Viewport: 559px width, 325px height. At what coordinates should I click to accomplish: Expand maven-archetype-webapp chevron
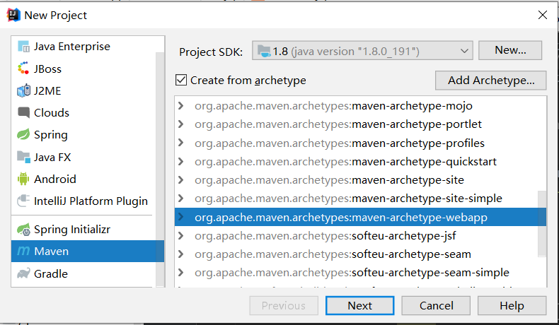pyautogui.click(x=181, y=217)
